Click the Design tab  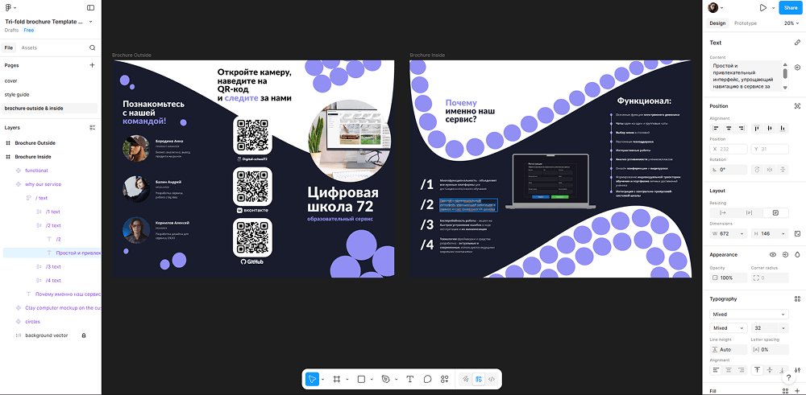pos(717,23)
